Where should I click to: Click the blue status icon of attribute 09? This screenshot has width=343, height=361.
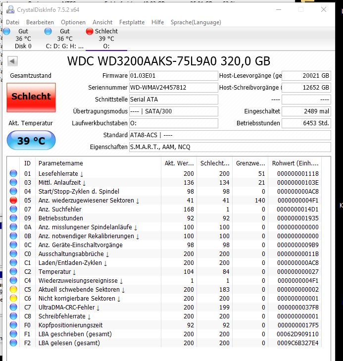[13, 218]
